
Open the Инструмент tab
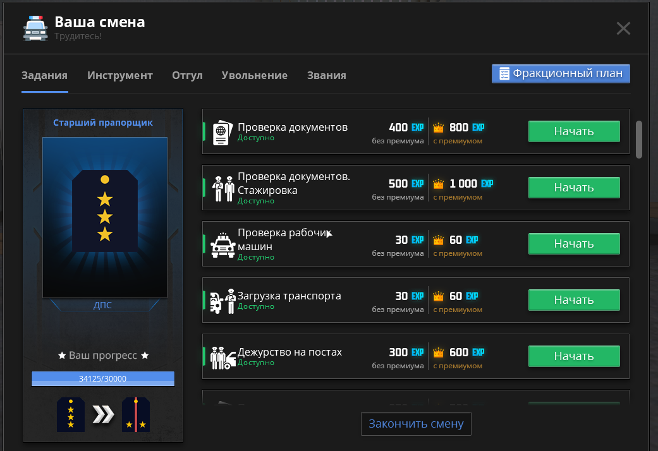(120, 75)
